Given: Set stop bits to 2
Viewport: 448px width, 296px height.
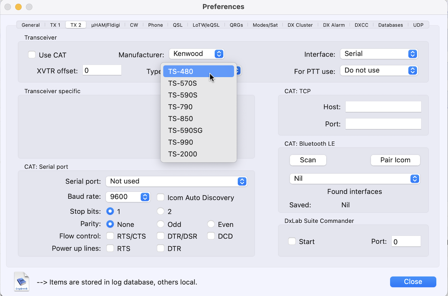Looking at the screenshot, I should click(161, 211).
